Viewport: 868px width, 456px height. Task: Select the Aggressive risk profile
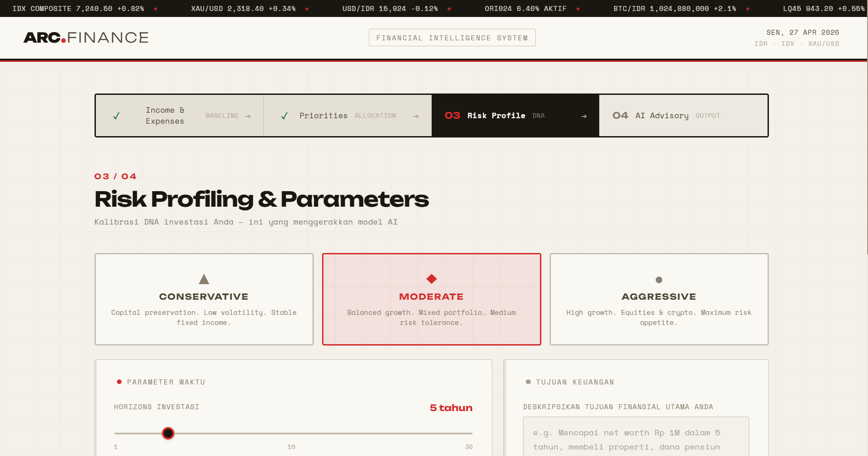(x=658, y=299)
